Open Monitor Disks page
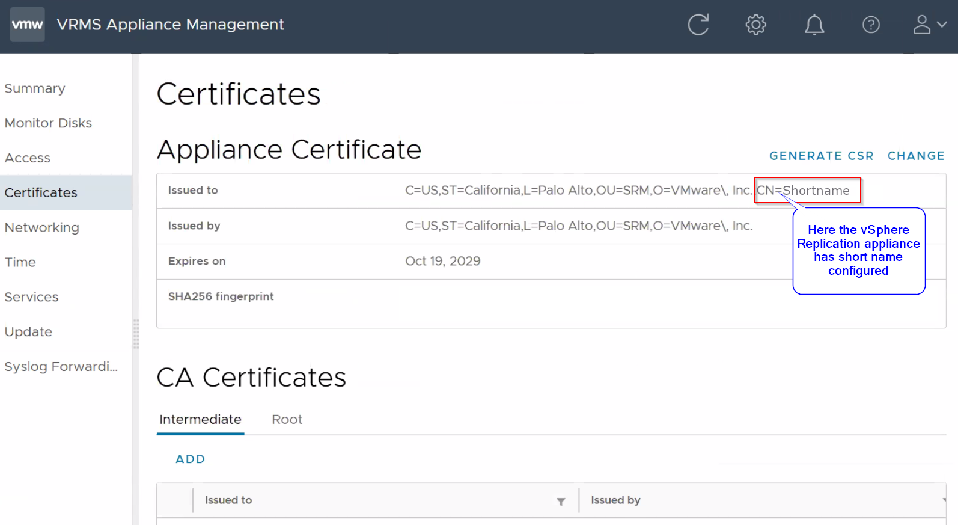This screenshot has height=525, width=958. pos(48,123)
